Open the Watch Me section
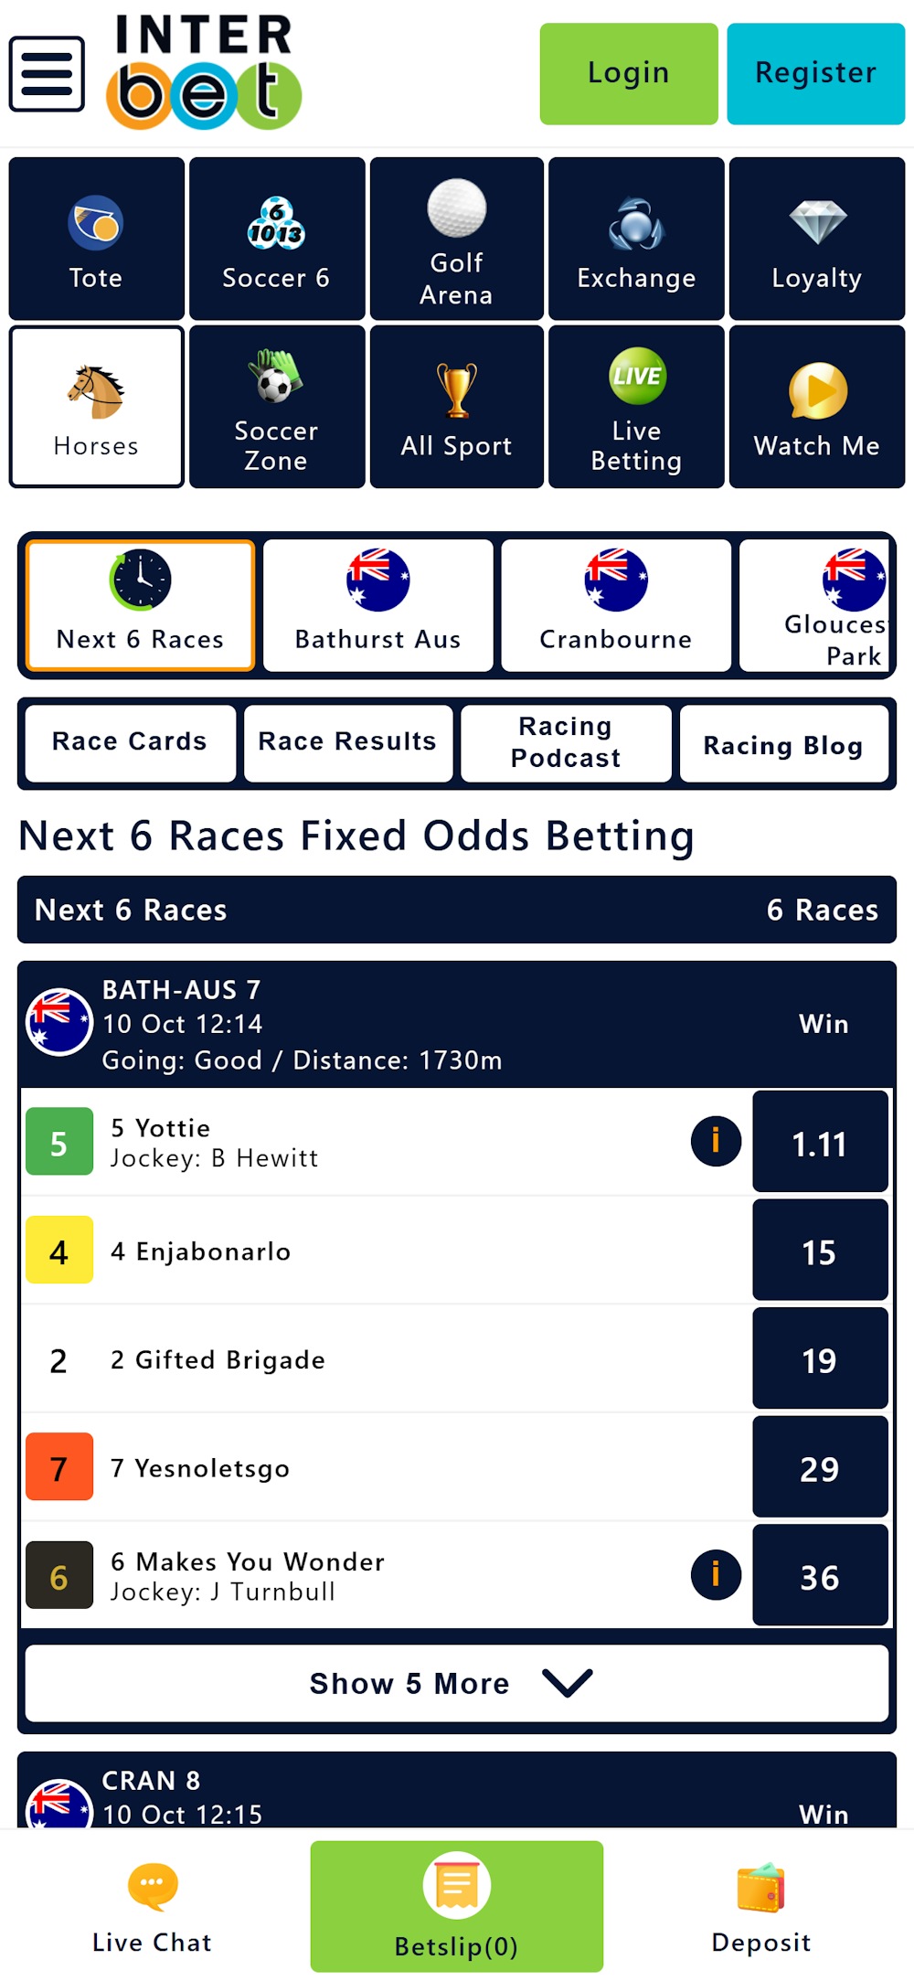 (816, 405)
